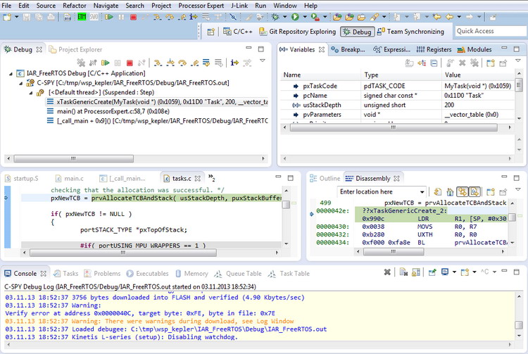Select the Debug perspective button
The height and width of the screenshot is (354, 528).
click(357, 32)
